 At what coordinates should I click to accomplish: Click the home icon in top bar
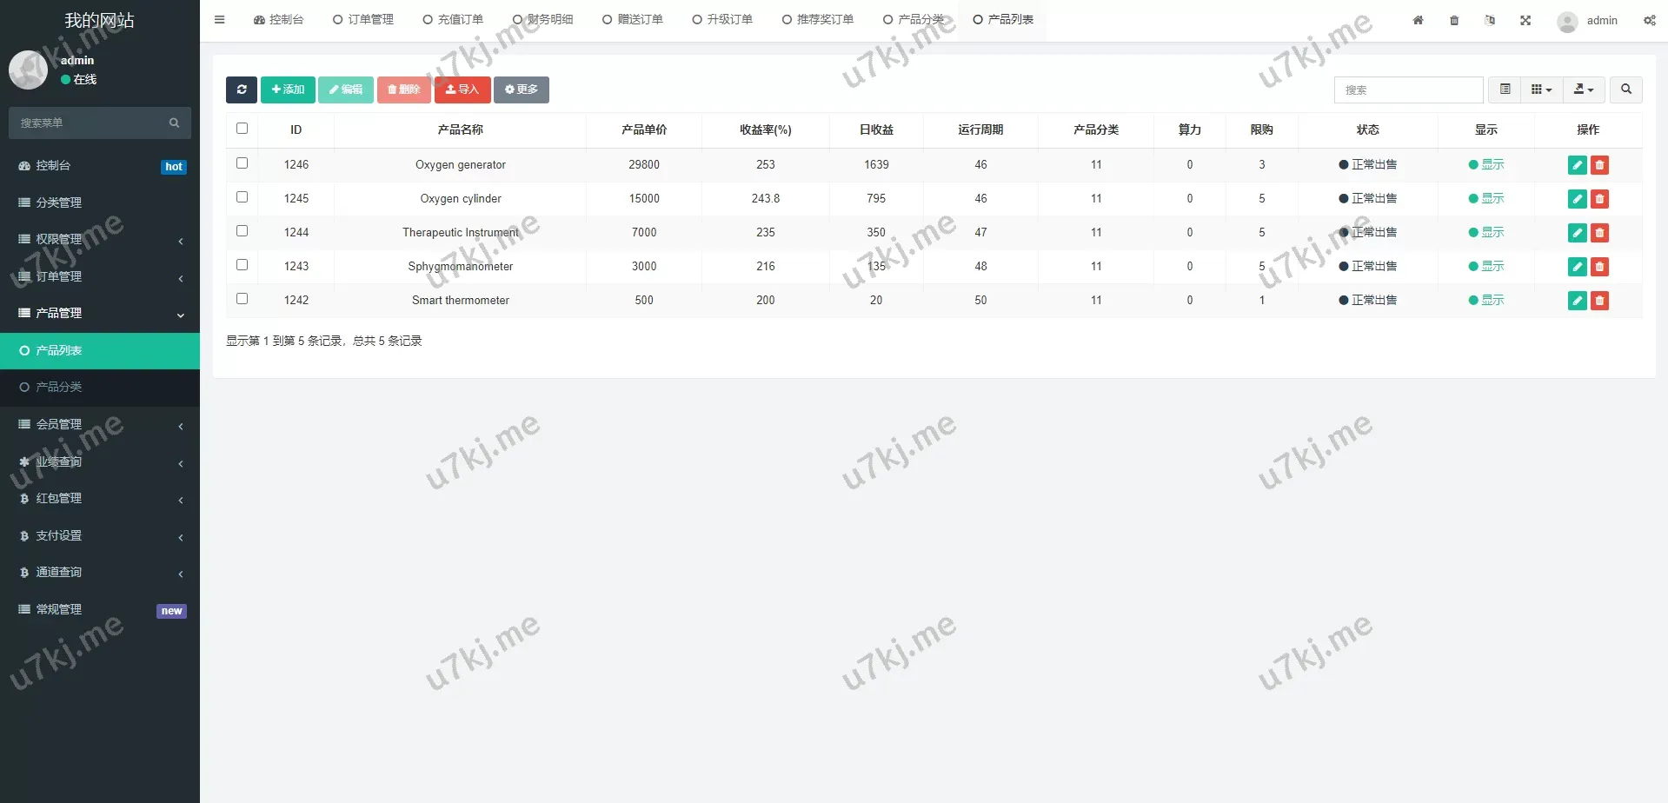[1418, 20]
